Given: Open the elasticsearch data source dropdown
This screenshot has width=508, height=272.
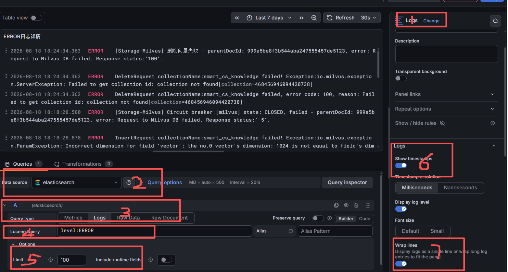Looking at the screenshot, I should tap(76, 183).
